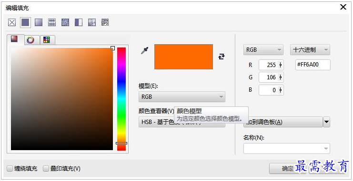Enable the 叠印填充(V) checkbox
Screen dimensions: 353x181
pyautogui.click(x=46, y=169)
